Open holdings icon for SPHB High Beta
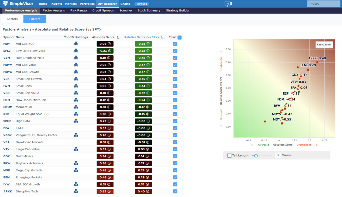Image resolution: width=342 pixels, height=197 pixels. 76,121
